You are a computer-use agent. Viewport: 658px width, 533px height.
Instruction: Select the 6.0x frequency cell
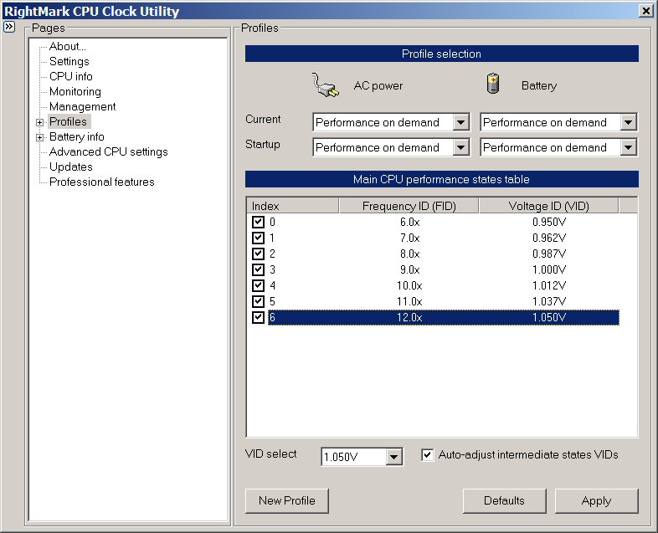tap(409, 222)
